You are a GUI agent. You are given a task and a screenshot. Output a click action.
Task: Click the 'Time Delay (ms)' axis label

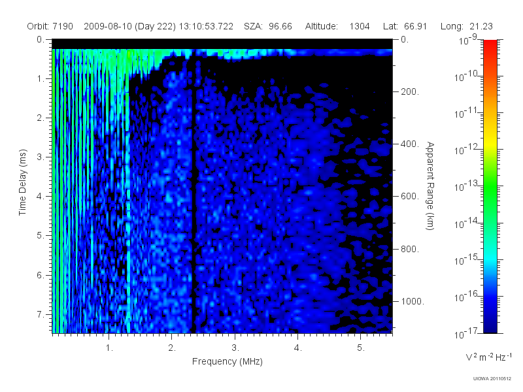22,182
